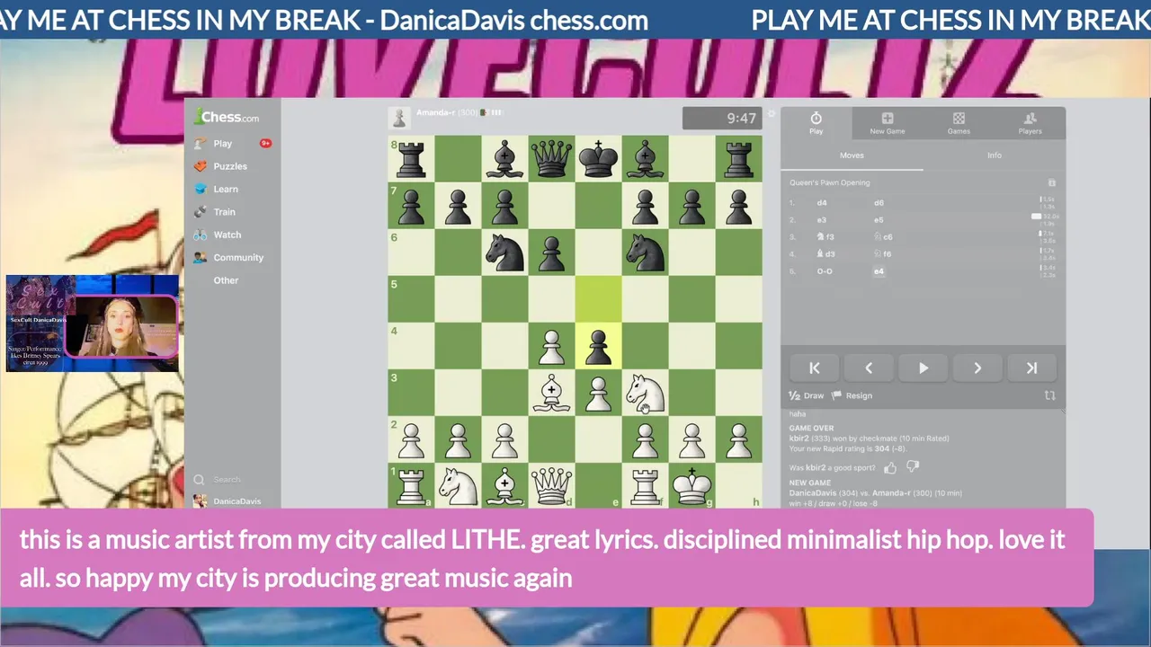Jump to first move button

[815, 368]
